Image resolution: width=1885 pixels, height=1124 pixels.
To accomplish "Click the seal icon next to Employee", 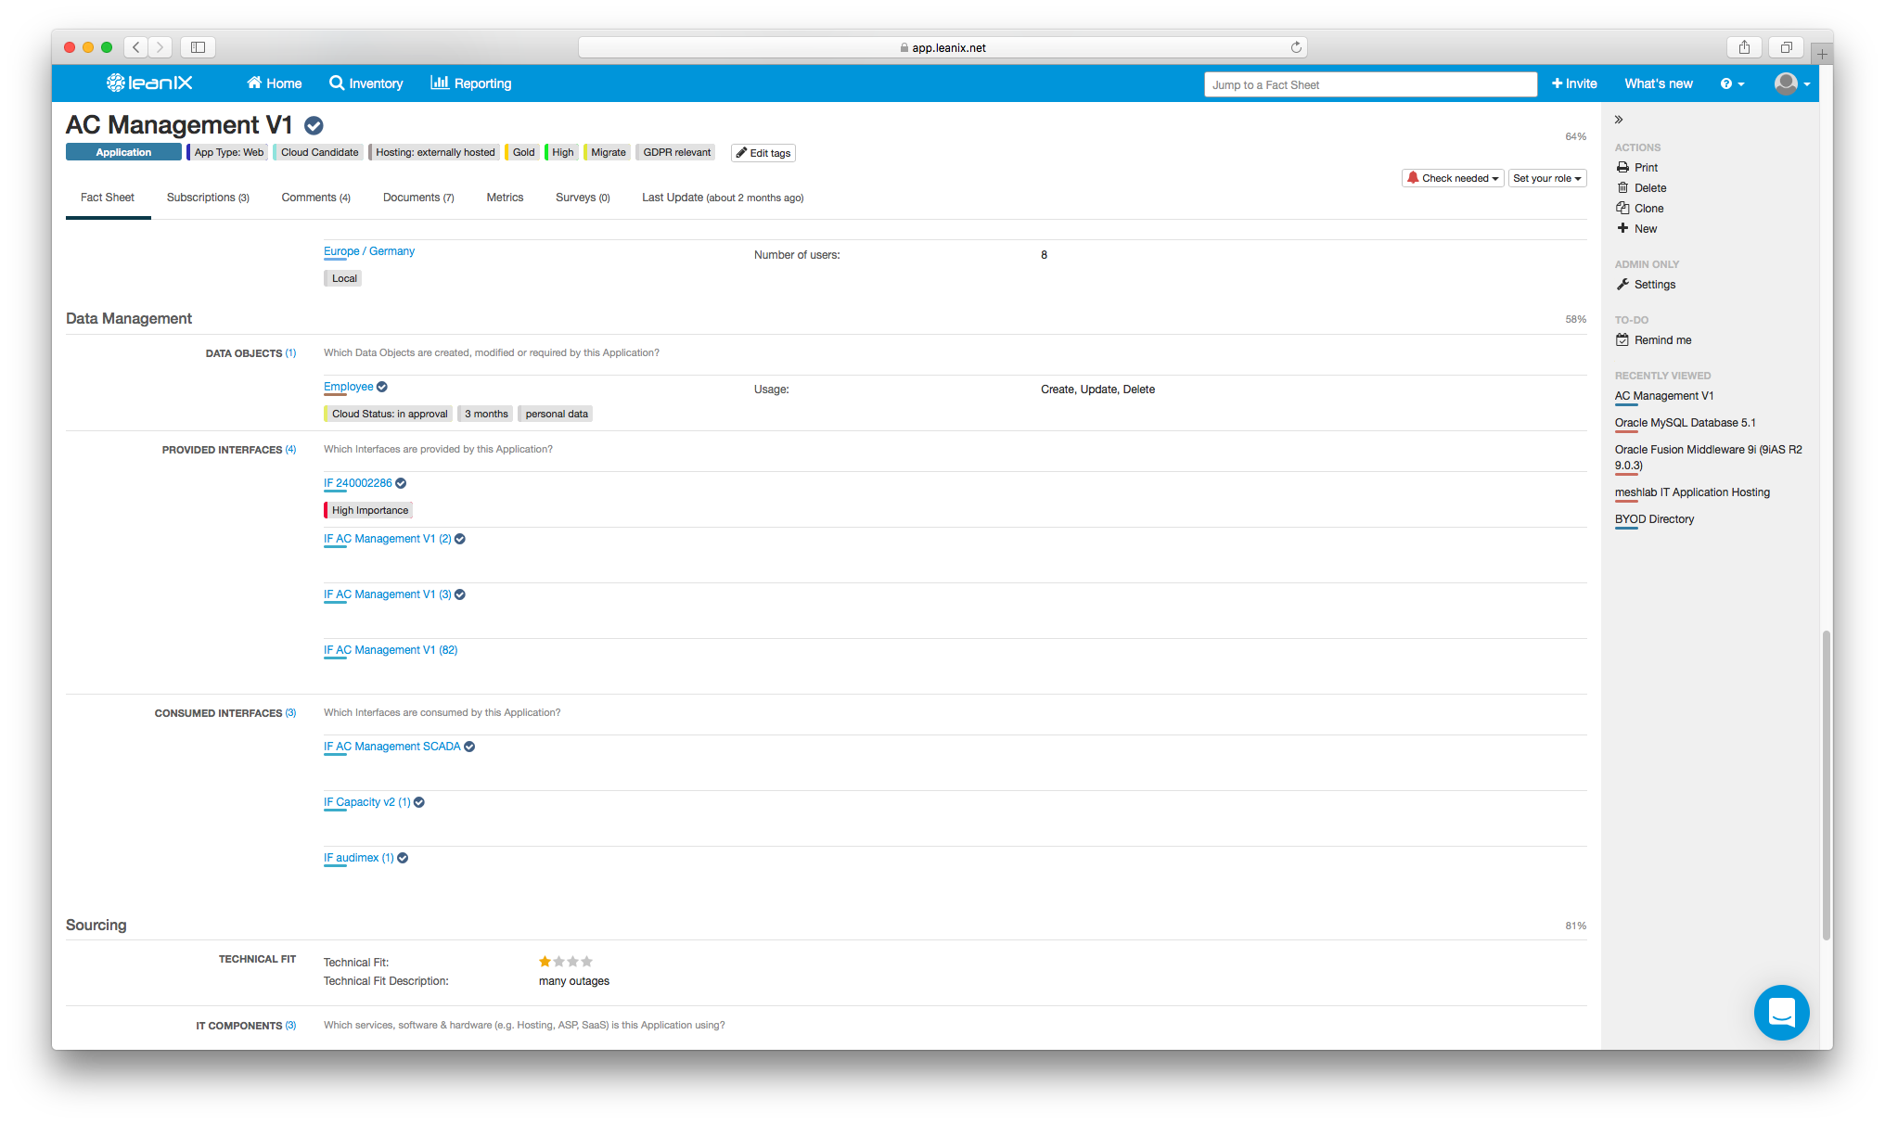I will [x=382, y=387].
